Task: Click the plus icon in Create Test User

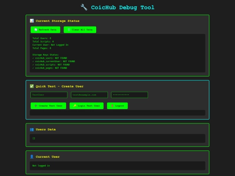Action: 36,106
